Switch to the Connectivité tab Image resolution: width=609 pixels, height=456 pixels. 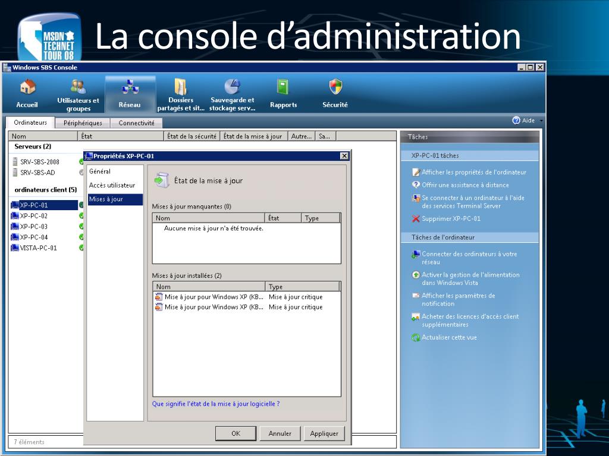[x=136, y=123]
